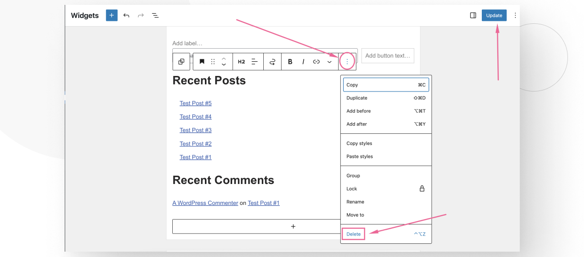Choose Rename menu option
The width and height of the screenshot is (584, 257).
[x=386, y=202]
